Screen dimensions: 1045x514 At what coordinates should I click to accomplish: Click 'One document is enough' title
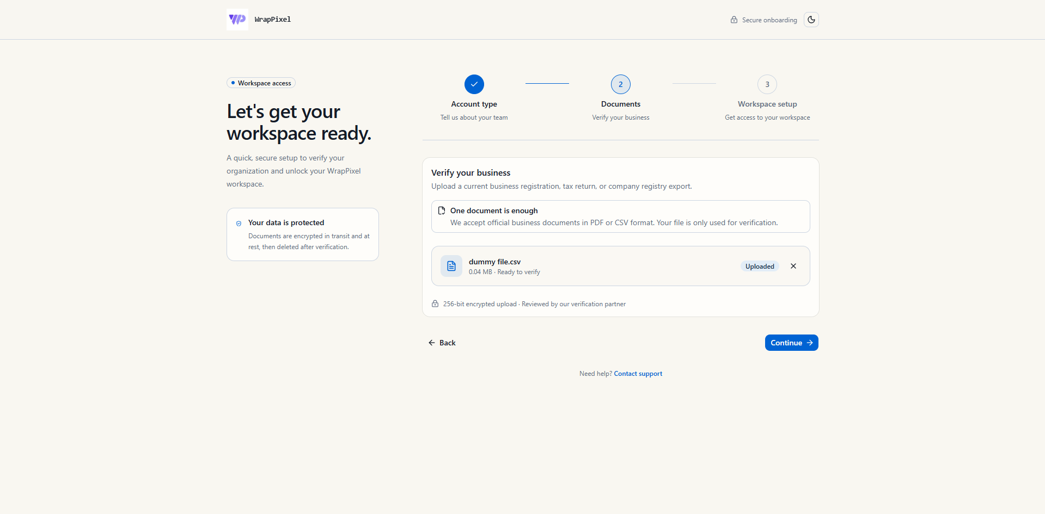pos(494,210)
